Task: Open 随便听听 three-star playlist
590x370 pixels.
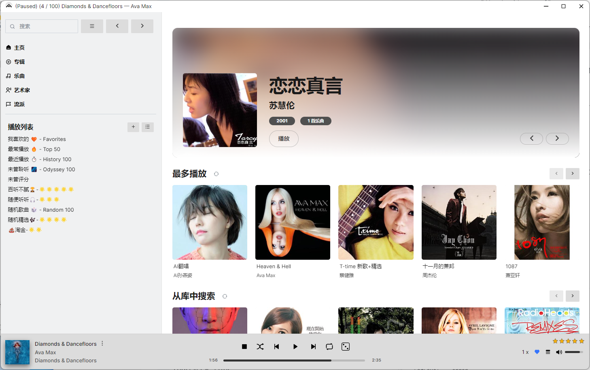Action: coord(34,200)
